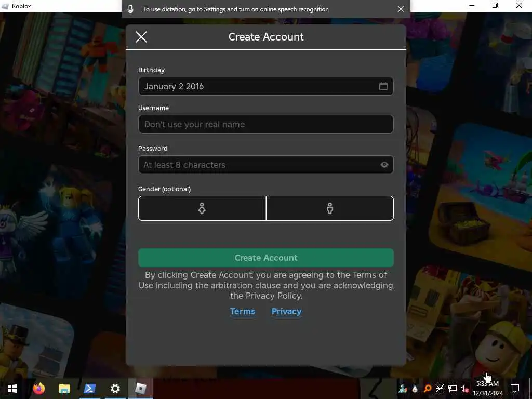Click the water drop tray icon
The height and width of the screenshot is (399, 532).
pyautogui.click(x=415, y=389)
